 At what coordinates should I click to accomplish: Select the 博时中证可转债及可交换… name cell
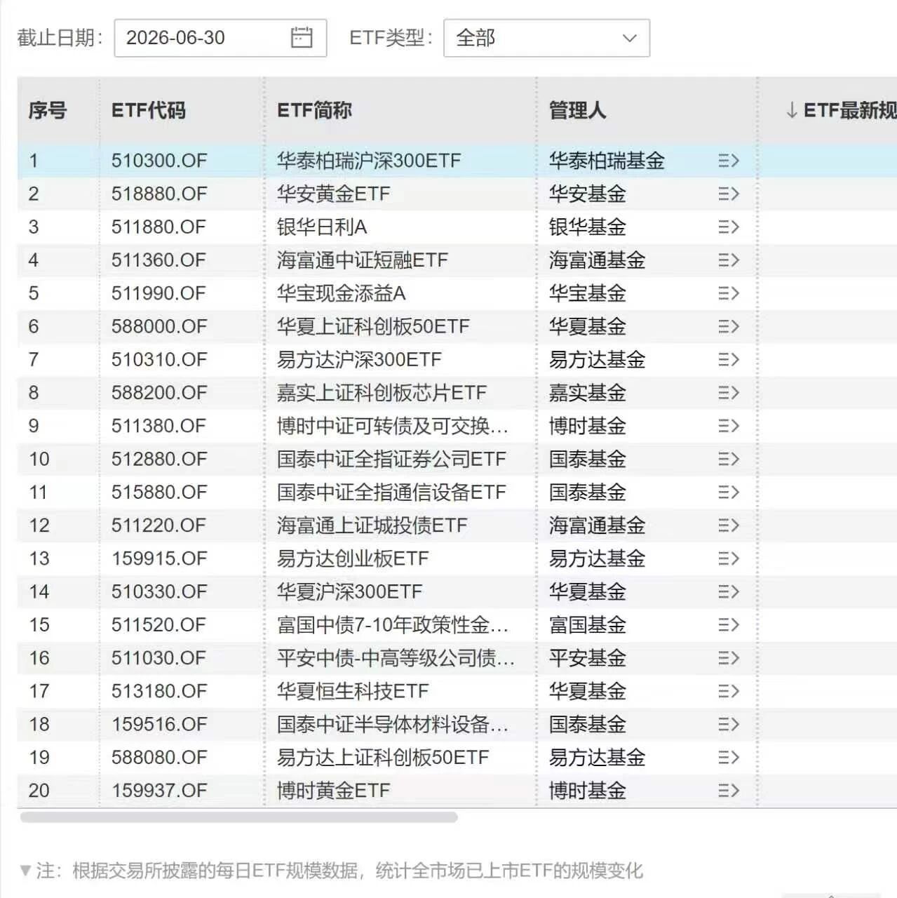(x=393, y=426)
